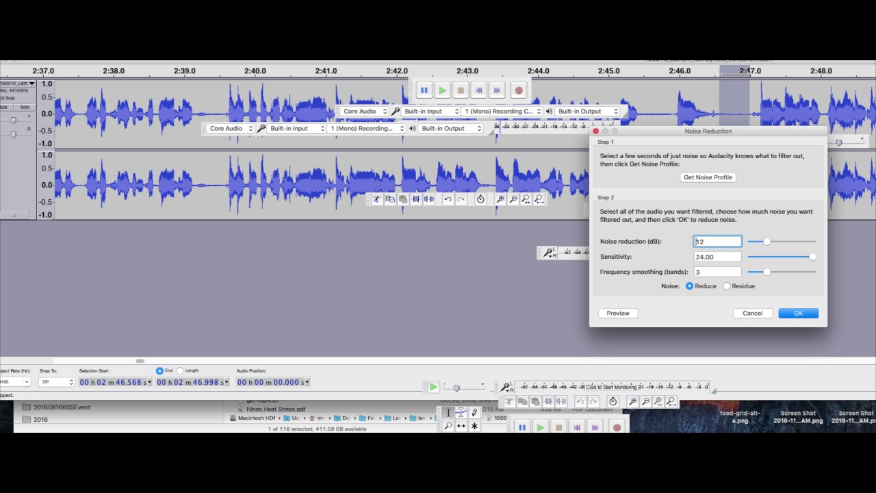Open '1 (Mono) Recording C...' channels dropdown

(x=502, y=111)
